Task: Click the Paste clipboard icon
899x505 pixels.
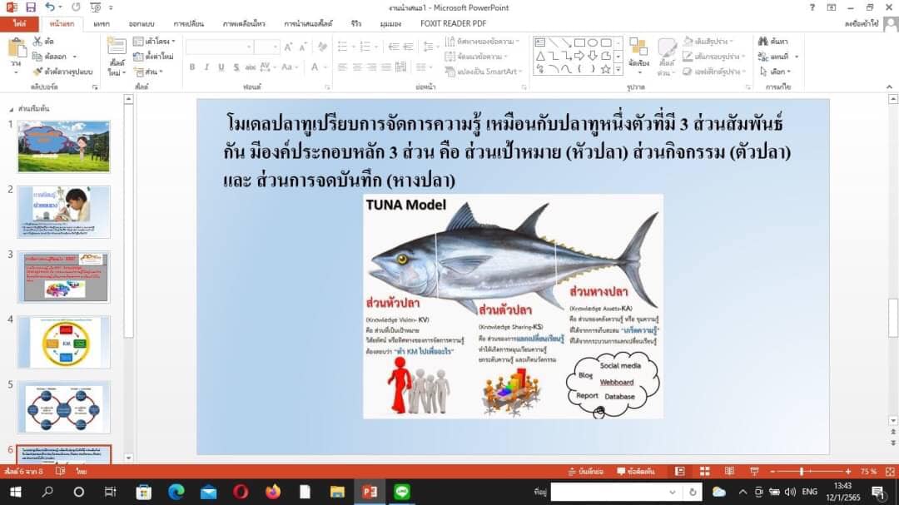Action: click(x=16, y=52)
